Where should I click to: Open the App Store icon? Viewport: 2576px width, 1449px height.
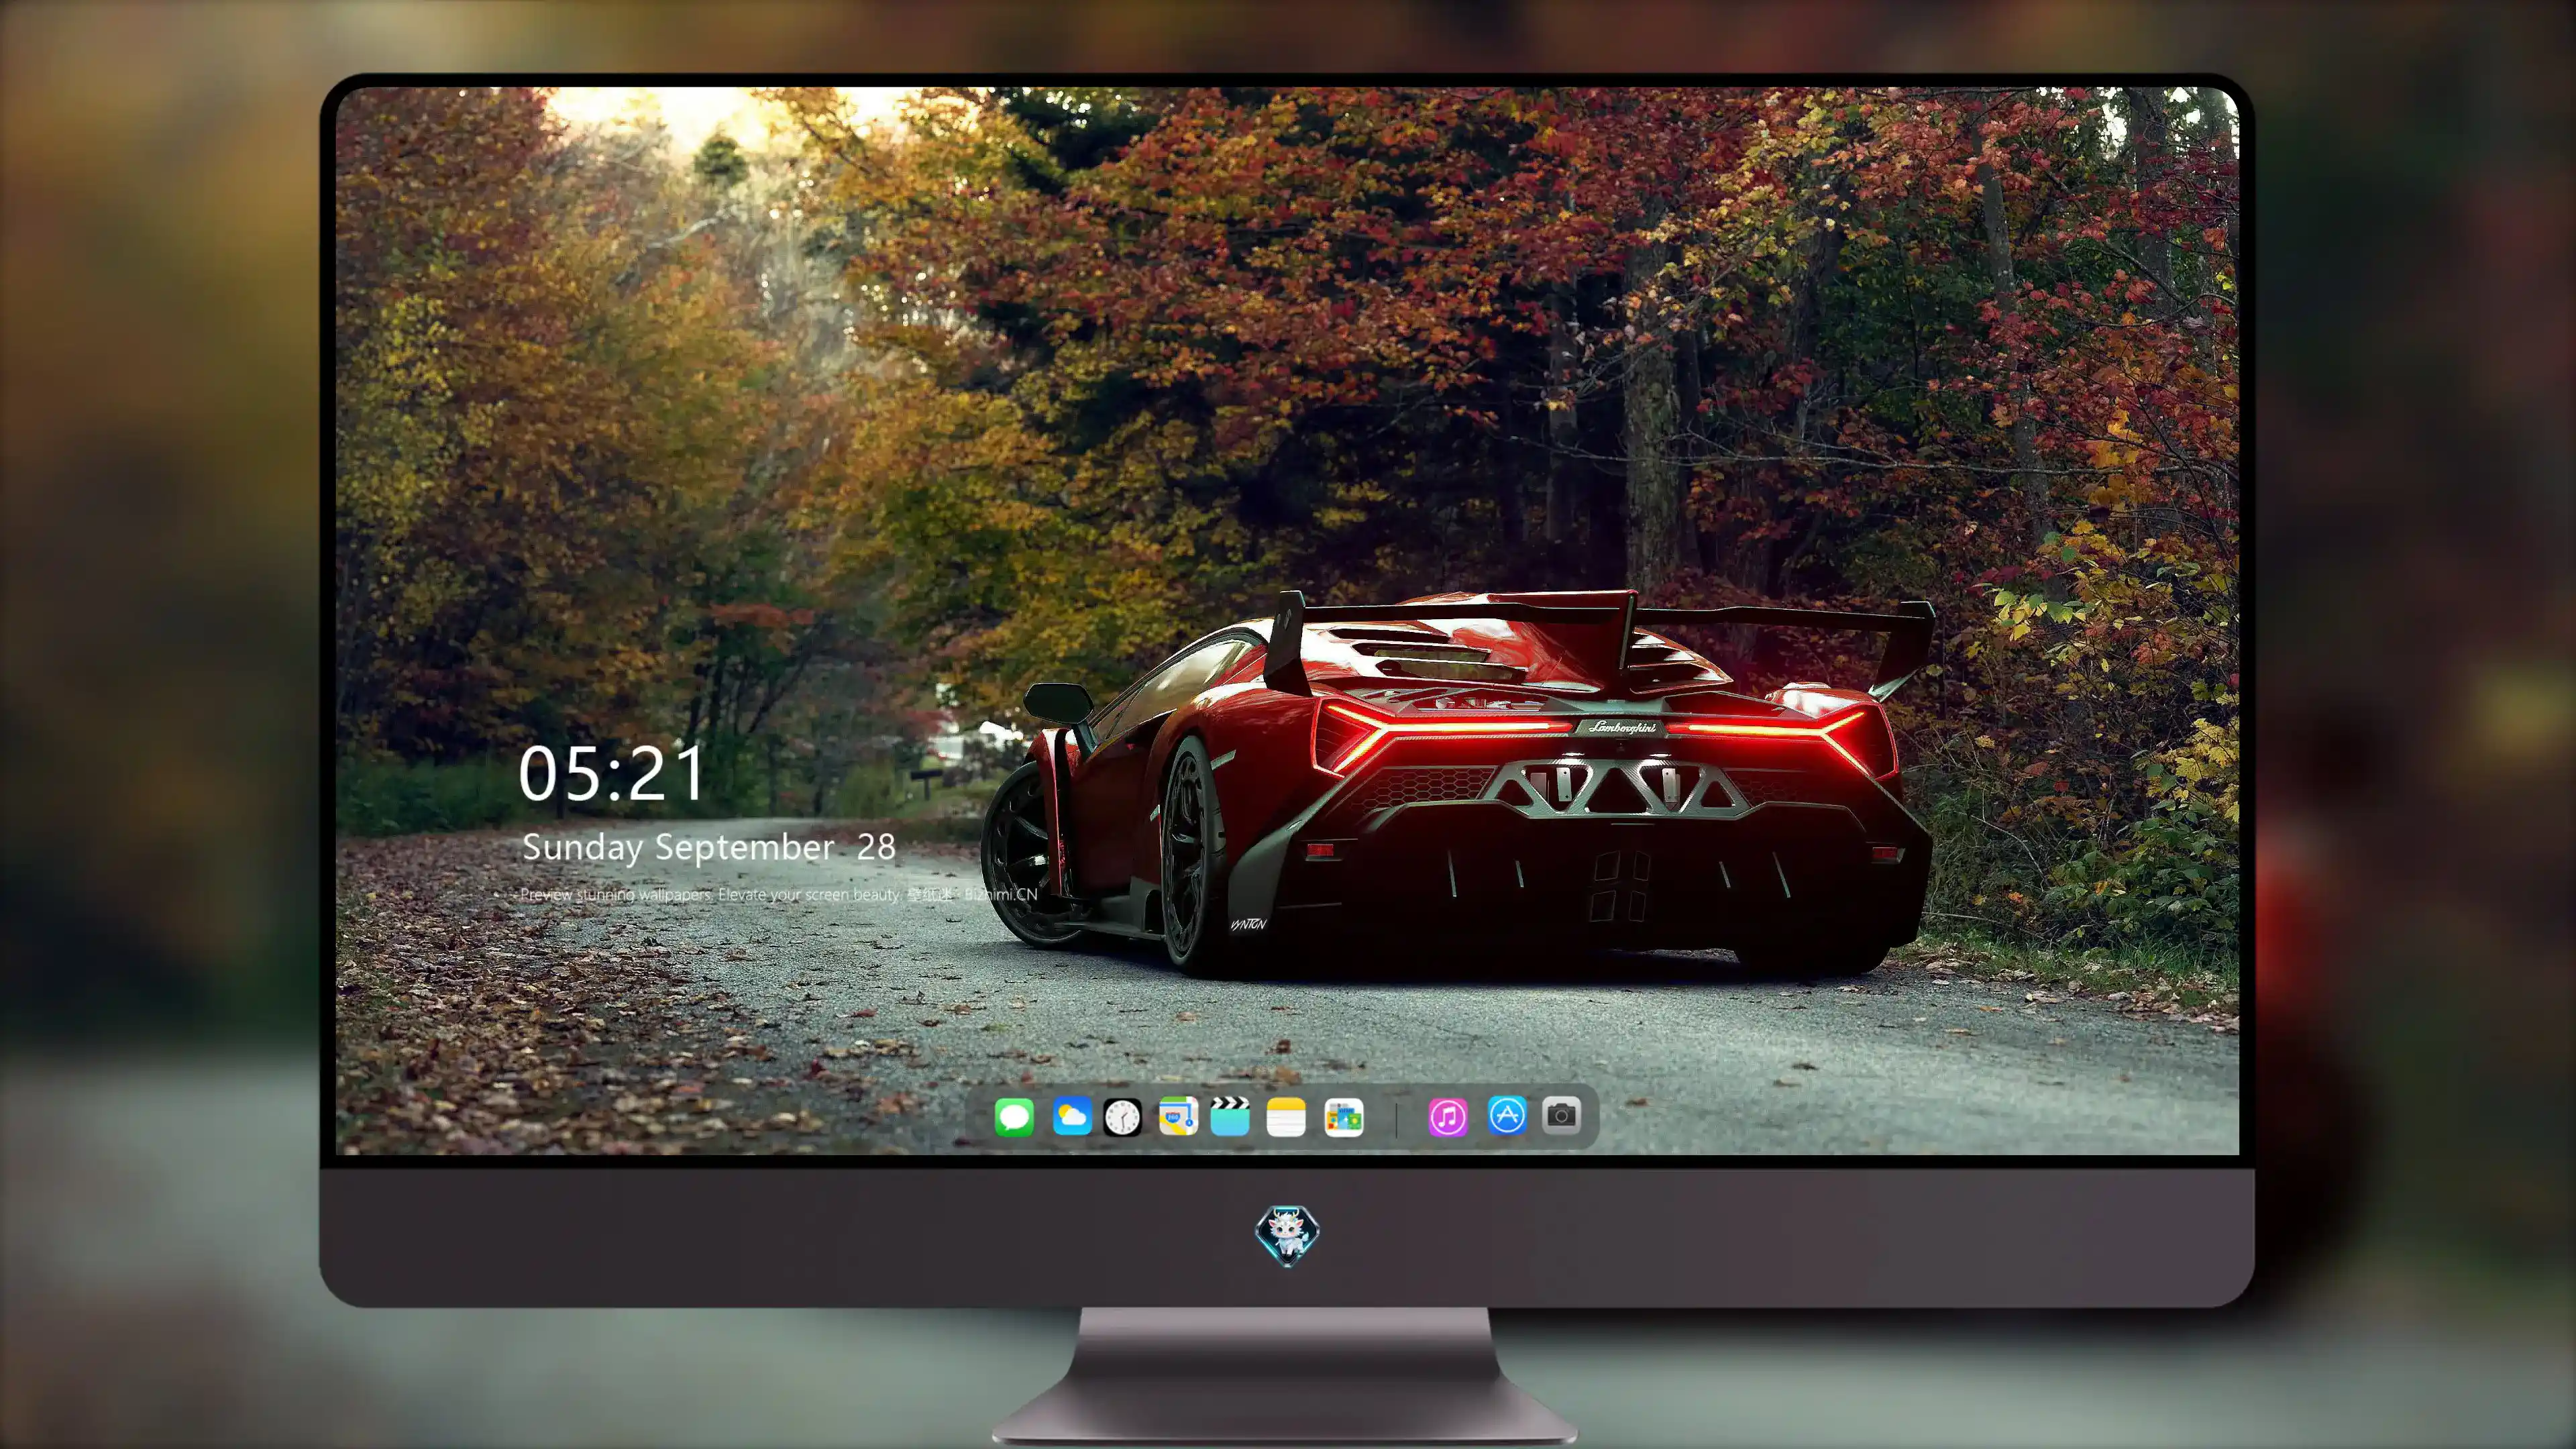(x=1507, y=1115)
